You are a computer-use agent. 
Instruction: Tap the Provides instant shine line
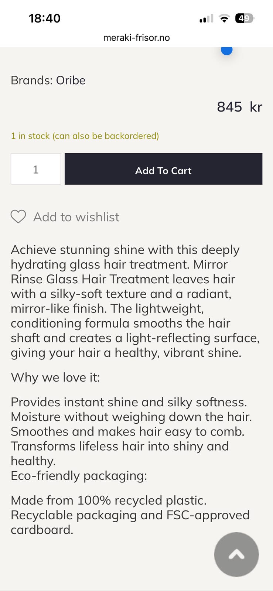129,402
